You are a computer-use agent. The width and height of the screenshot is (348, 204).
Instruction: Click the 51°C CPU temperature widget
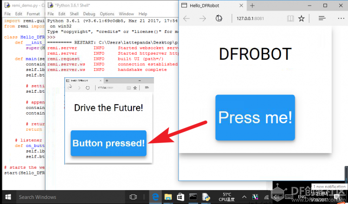226,197
